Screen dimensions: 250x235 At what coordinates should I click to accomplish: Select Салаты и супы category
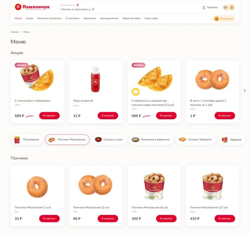109,140
